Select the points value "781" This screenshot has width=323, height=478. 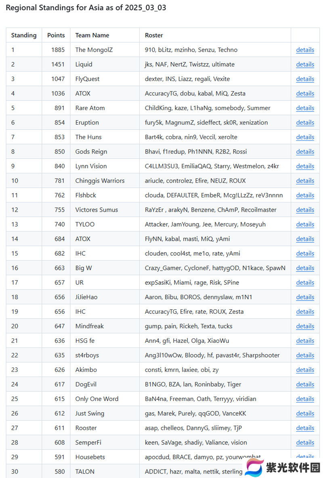coord(59,181)
